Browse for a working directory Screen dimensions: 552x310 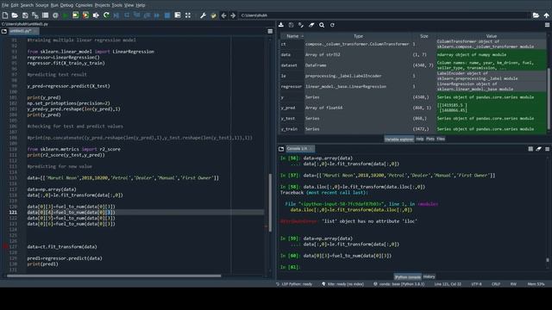(x=536, y=15)
